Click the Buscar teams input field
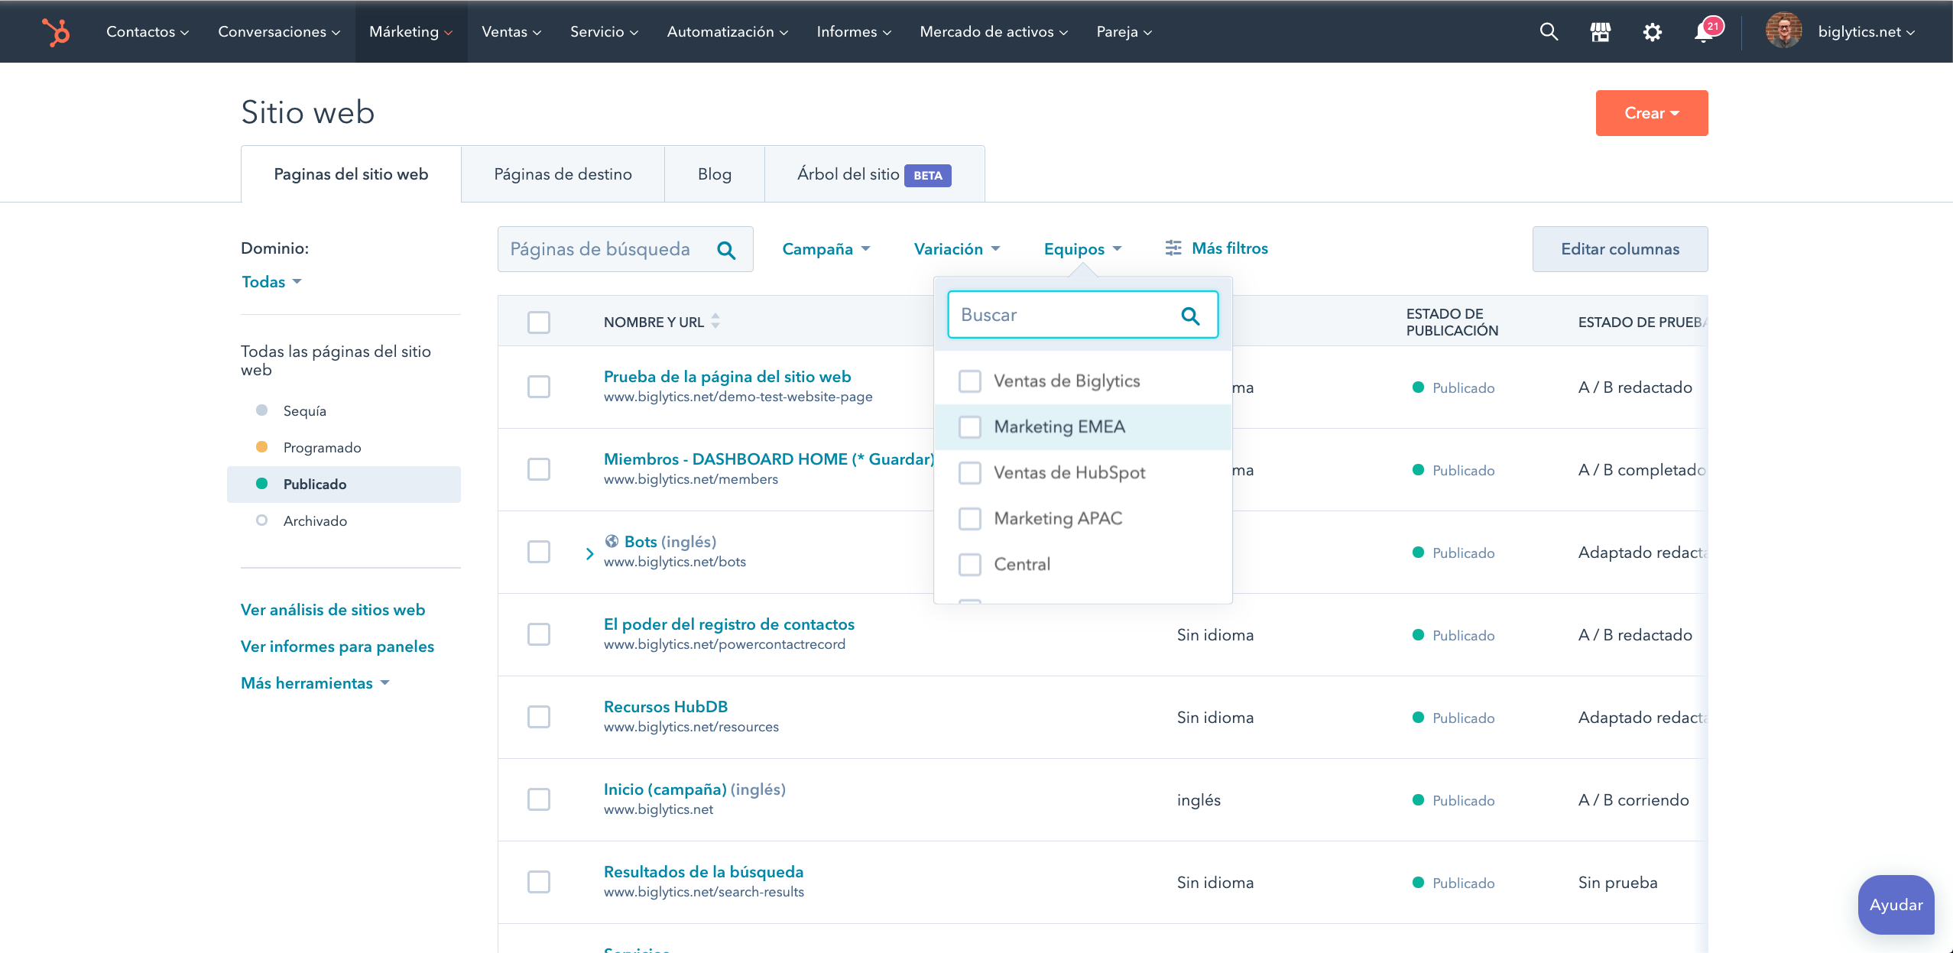Image resolution: width=1953 pixels, height=953 pixels. [1062, 315]
